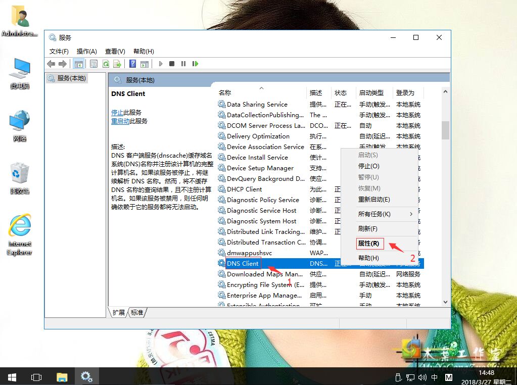Click the green Refresh toolbar icon

click(106, 64)
